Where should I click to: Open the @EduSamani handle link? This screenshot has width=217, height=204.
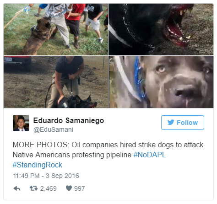point(54,129)
